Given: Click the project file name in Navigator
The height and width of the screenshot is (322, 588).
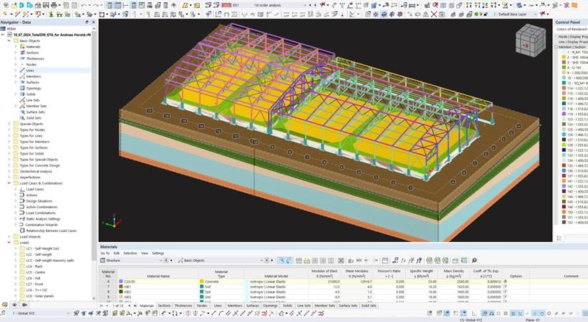Looking at the screenshot, I should click(x=52, y=34).
